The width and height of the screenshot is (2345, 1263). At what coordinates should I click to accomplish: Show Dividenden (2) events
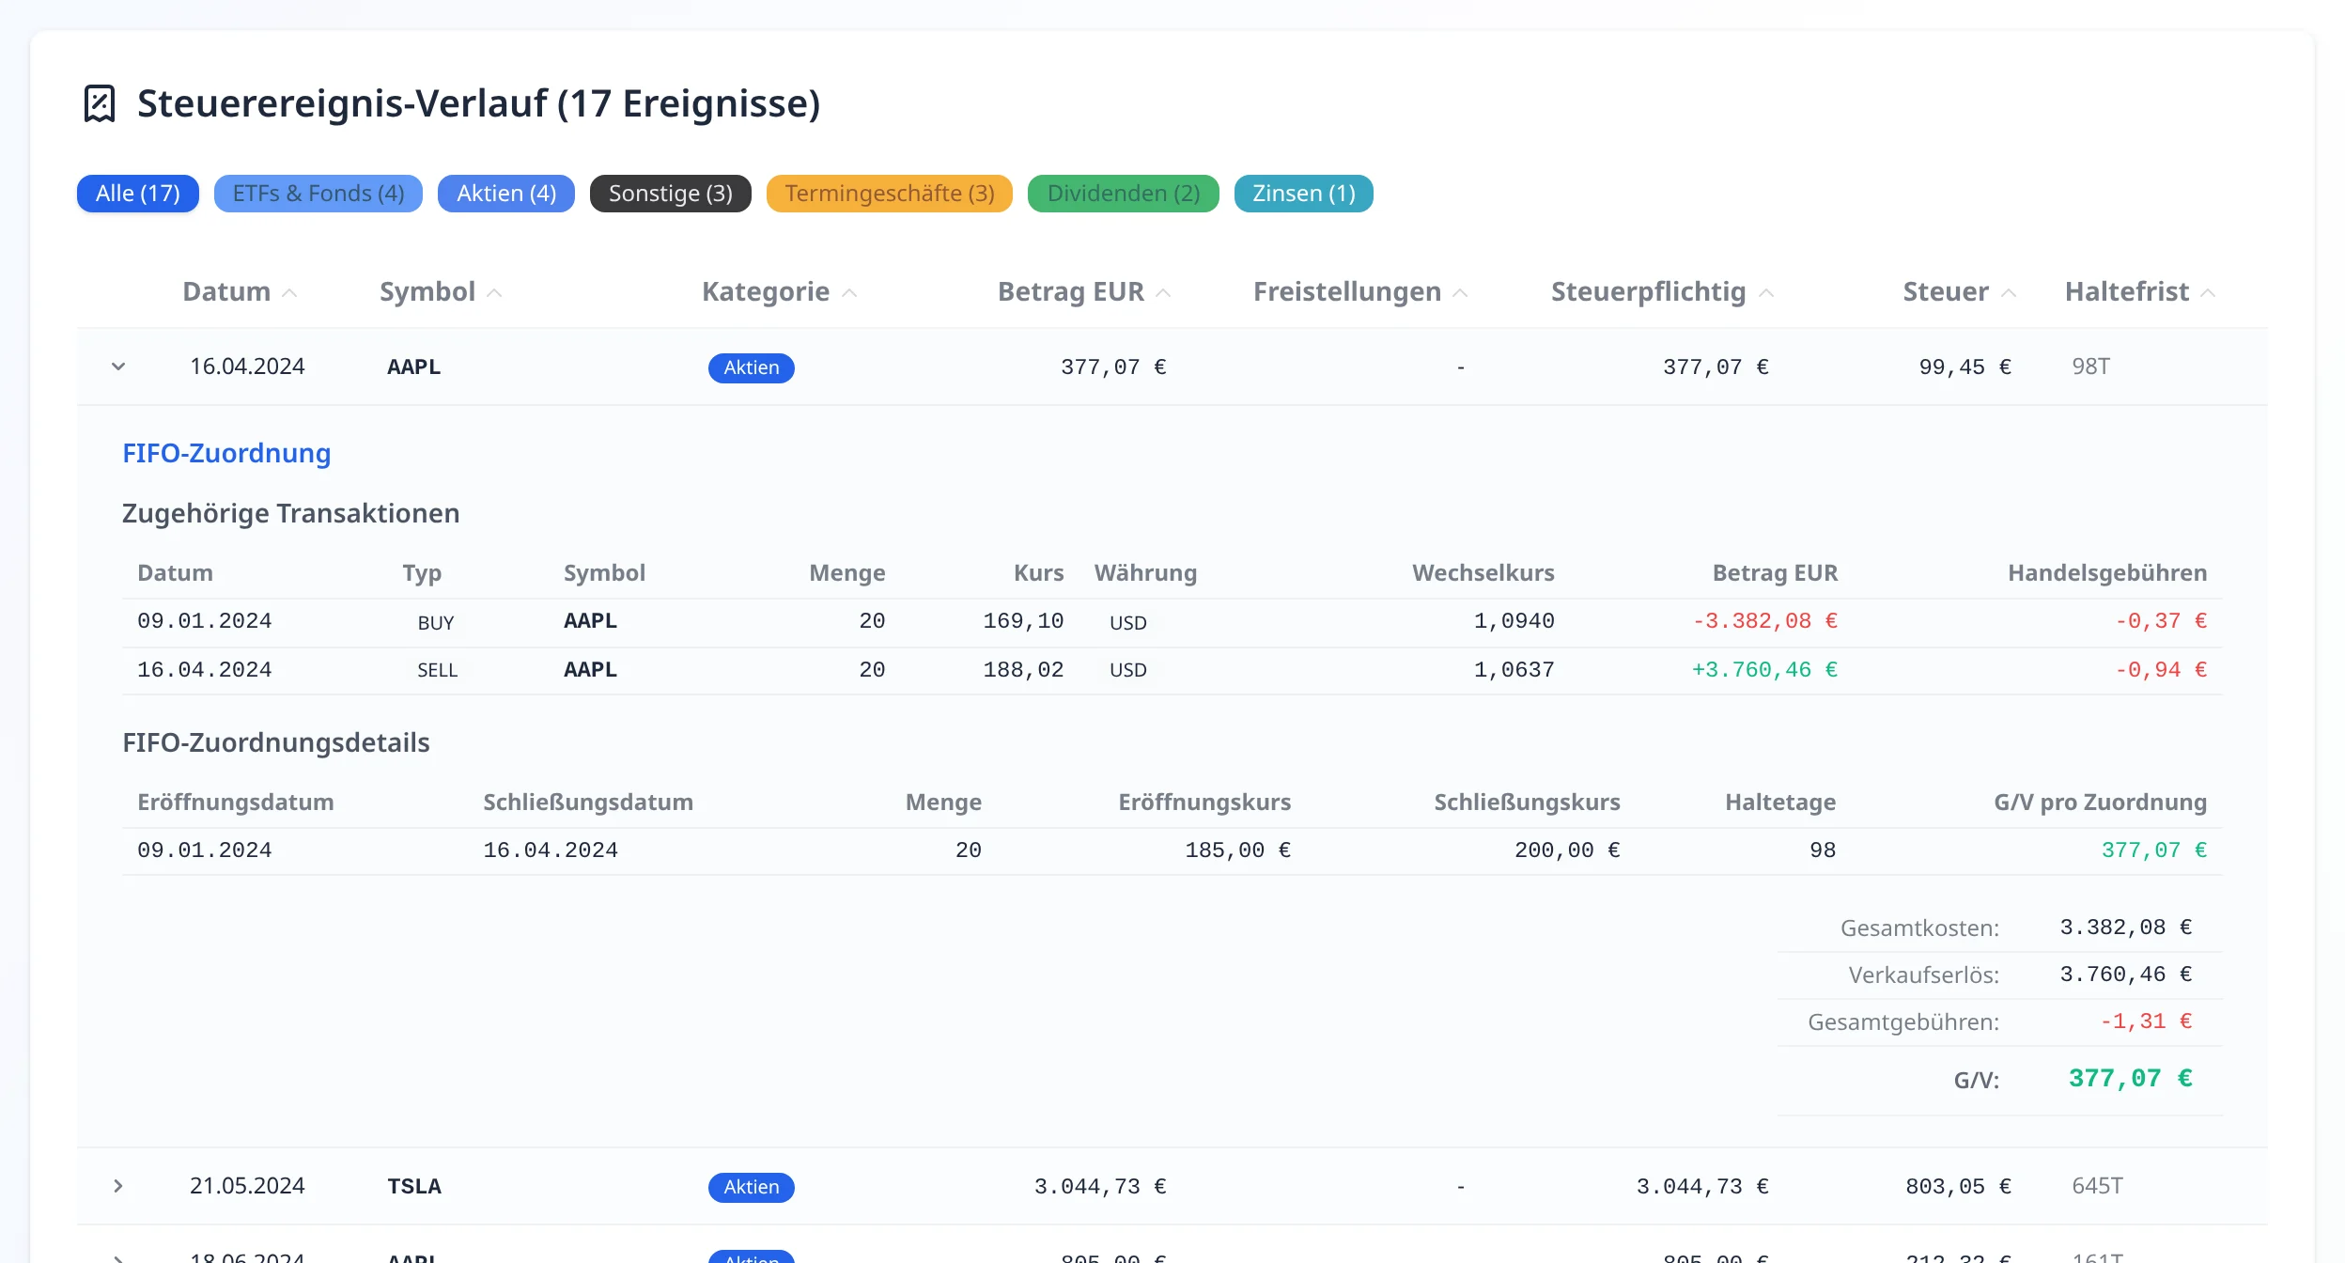click(1124, 194)
